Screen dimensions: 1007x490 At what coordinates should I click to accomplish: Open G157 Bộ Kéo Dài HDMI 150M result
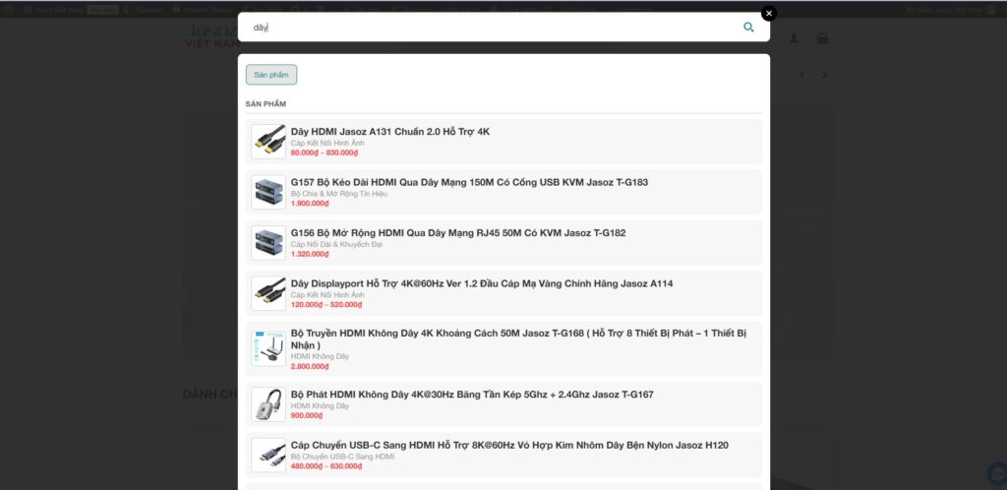(x=503, y=192)
